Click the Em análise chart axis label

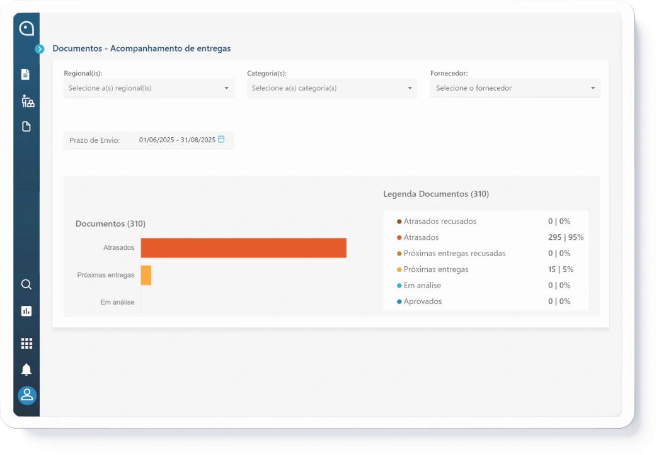(117, 302)
